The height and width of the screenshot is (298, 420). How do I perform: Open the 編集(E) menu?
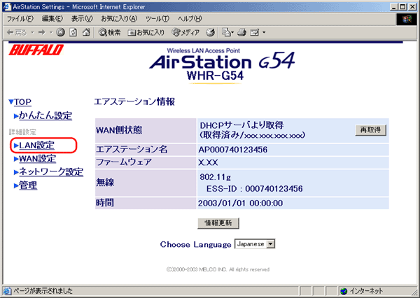(x=52, y=19)
